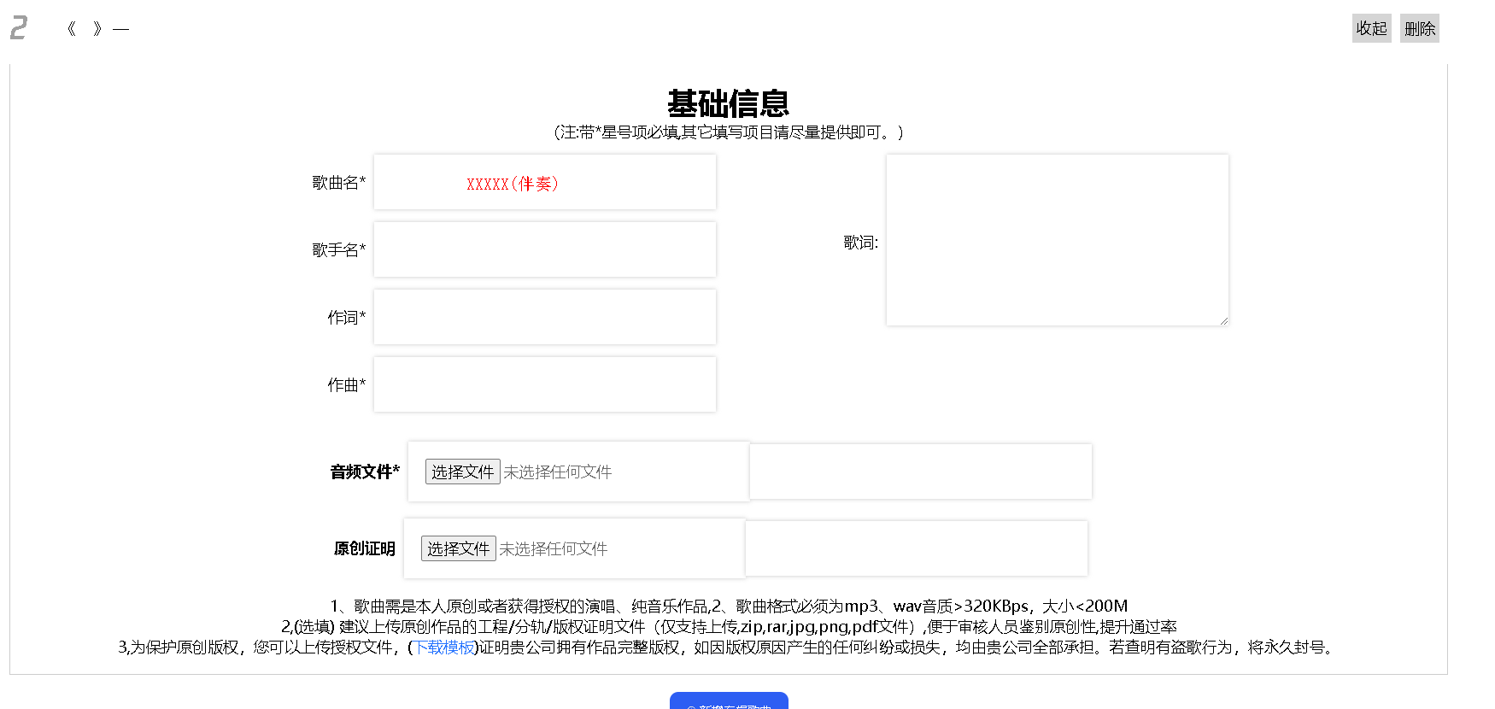The height and width of the screenshot is (709, 1495).
Task: Focus the 歌曲名 song title field
Action: 544,182
